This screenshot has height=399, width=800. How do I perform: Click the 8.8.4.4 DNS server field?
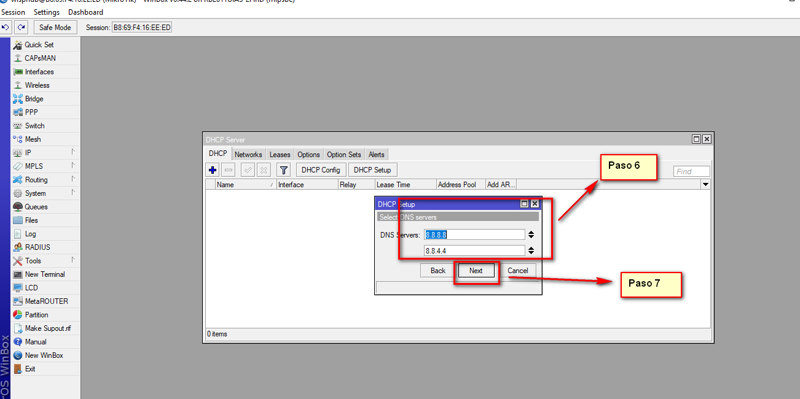[474, 250]
